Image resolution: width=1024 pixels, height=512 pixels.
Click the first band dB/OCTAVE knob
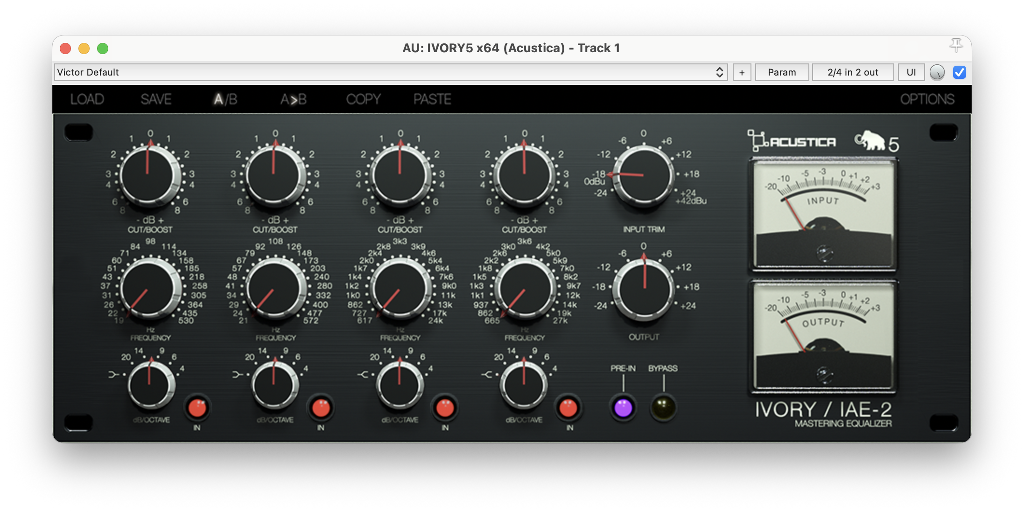click(150, 385)
